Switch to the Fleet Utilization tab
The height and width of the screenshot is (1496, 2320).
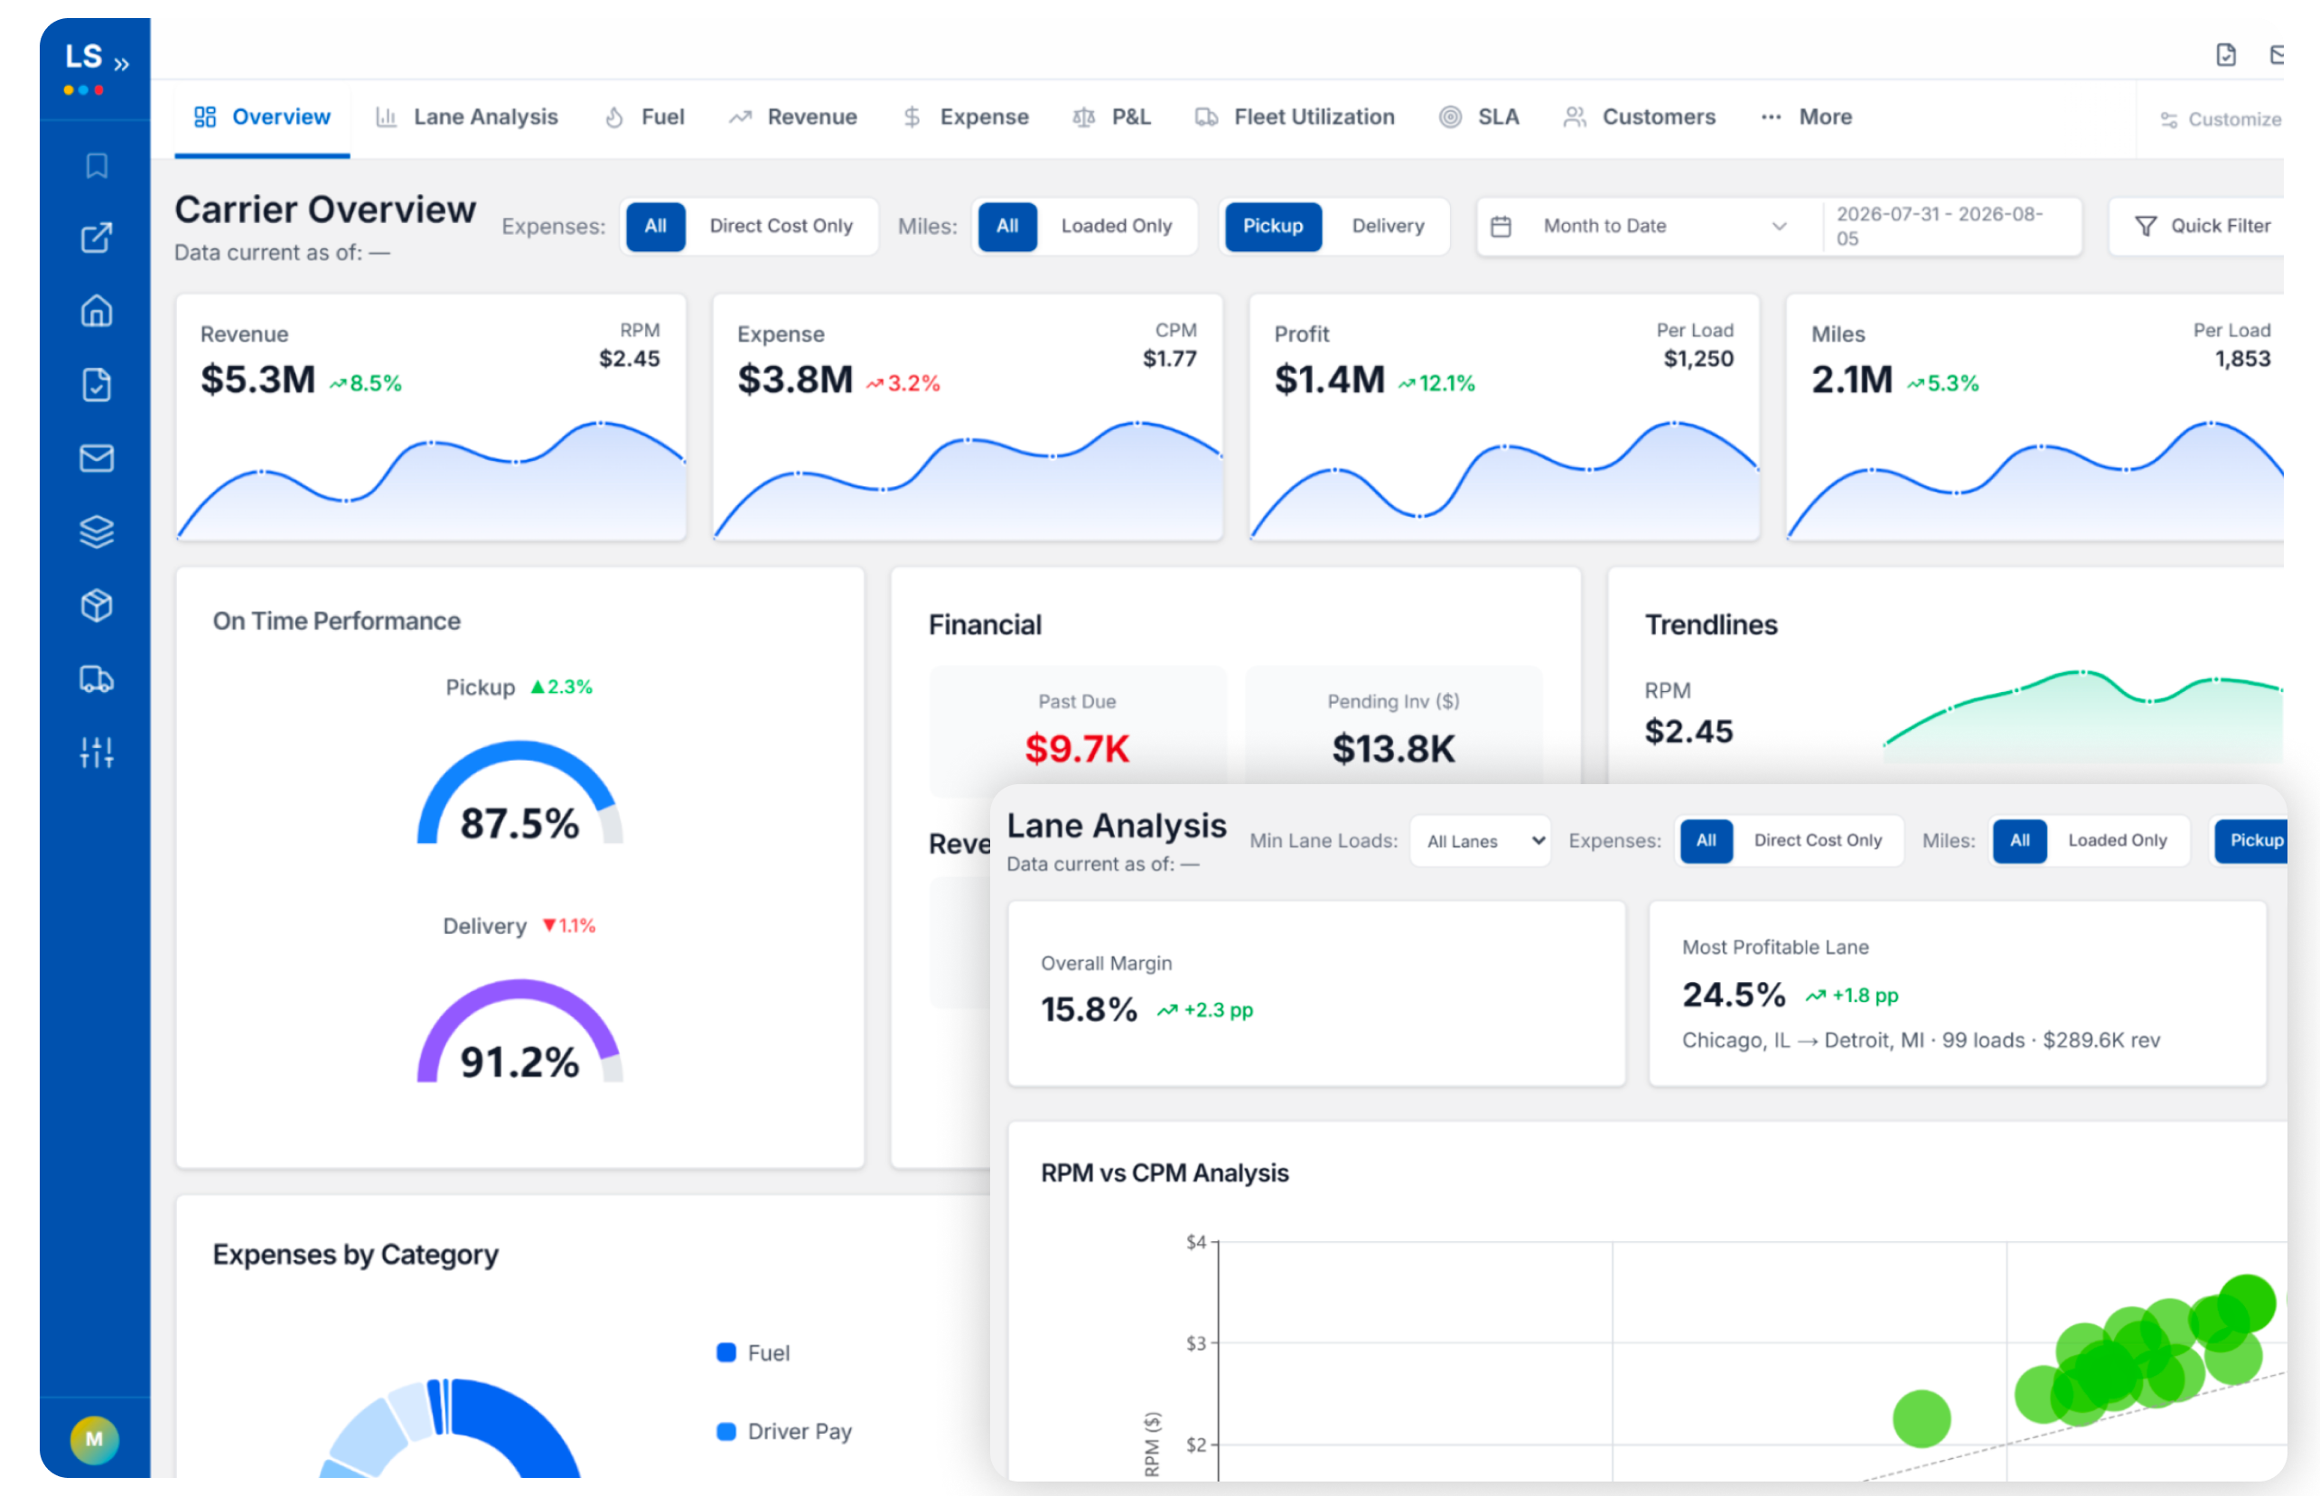1295,117
